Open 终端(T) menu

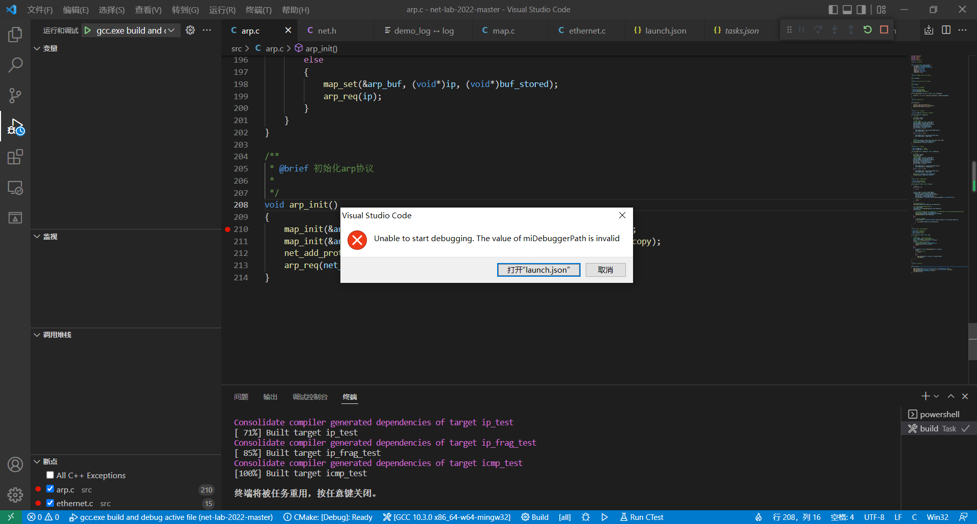click(x=258, y=10)
